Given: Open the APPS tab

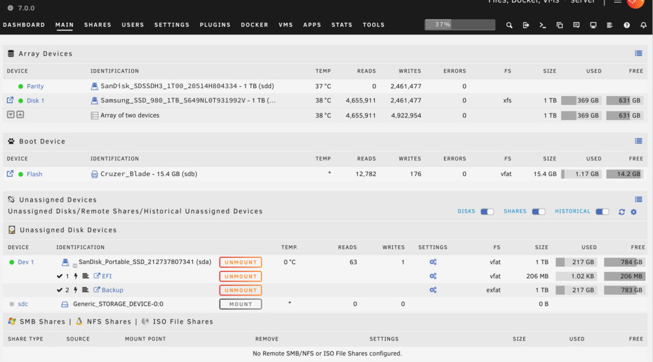Looking at the screenshot, I should click(312, 25).
